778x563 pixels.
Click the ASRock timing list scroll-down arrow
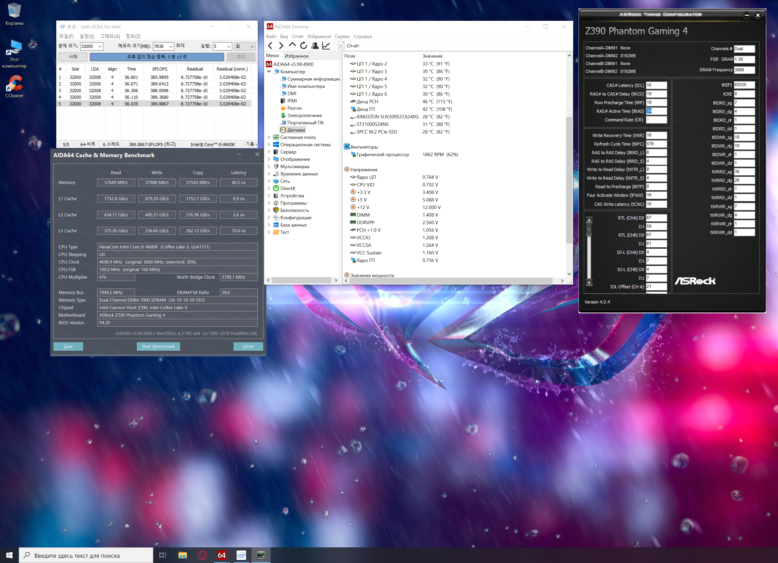pyautogui.click(x=589, y=283)
